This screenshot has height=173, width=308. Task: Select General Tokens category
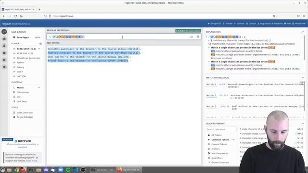point(219,144)
